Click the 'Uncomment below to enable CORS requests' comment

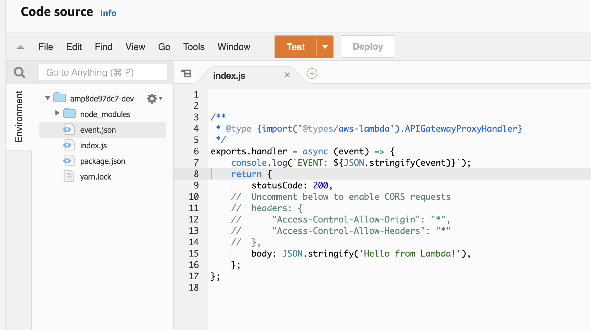(351, 197)
